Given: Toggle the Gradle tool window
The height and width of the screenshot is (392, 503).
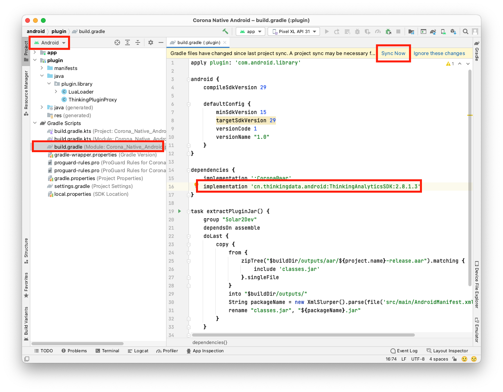Looking at the screenshot, I should click(x=477, y=51).
